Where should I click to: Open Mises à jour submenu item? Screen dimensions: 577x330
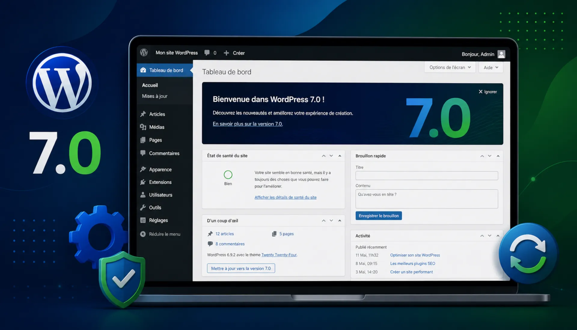[x=154, y=96]
